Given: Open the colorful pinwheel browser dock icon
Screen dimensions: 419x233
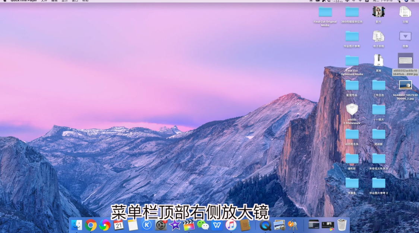Looking at the screenshot, I should [x=105, y=225].
